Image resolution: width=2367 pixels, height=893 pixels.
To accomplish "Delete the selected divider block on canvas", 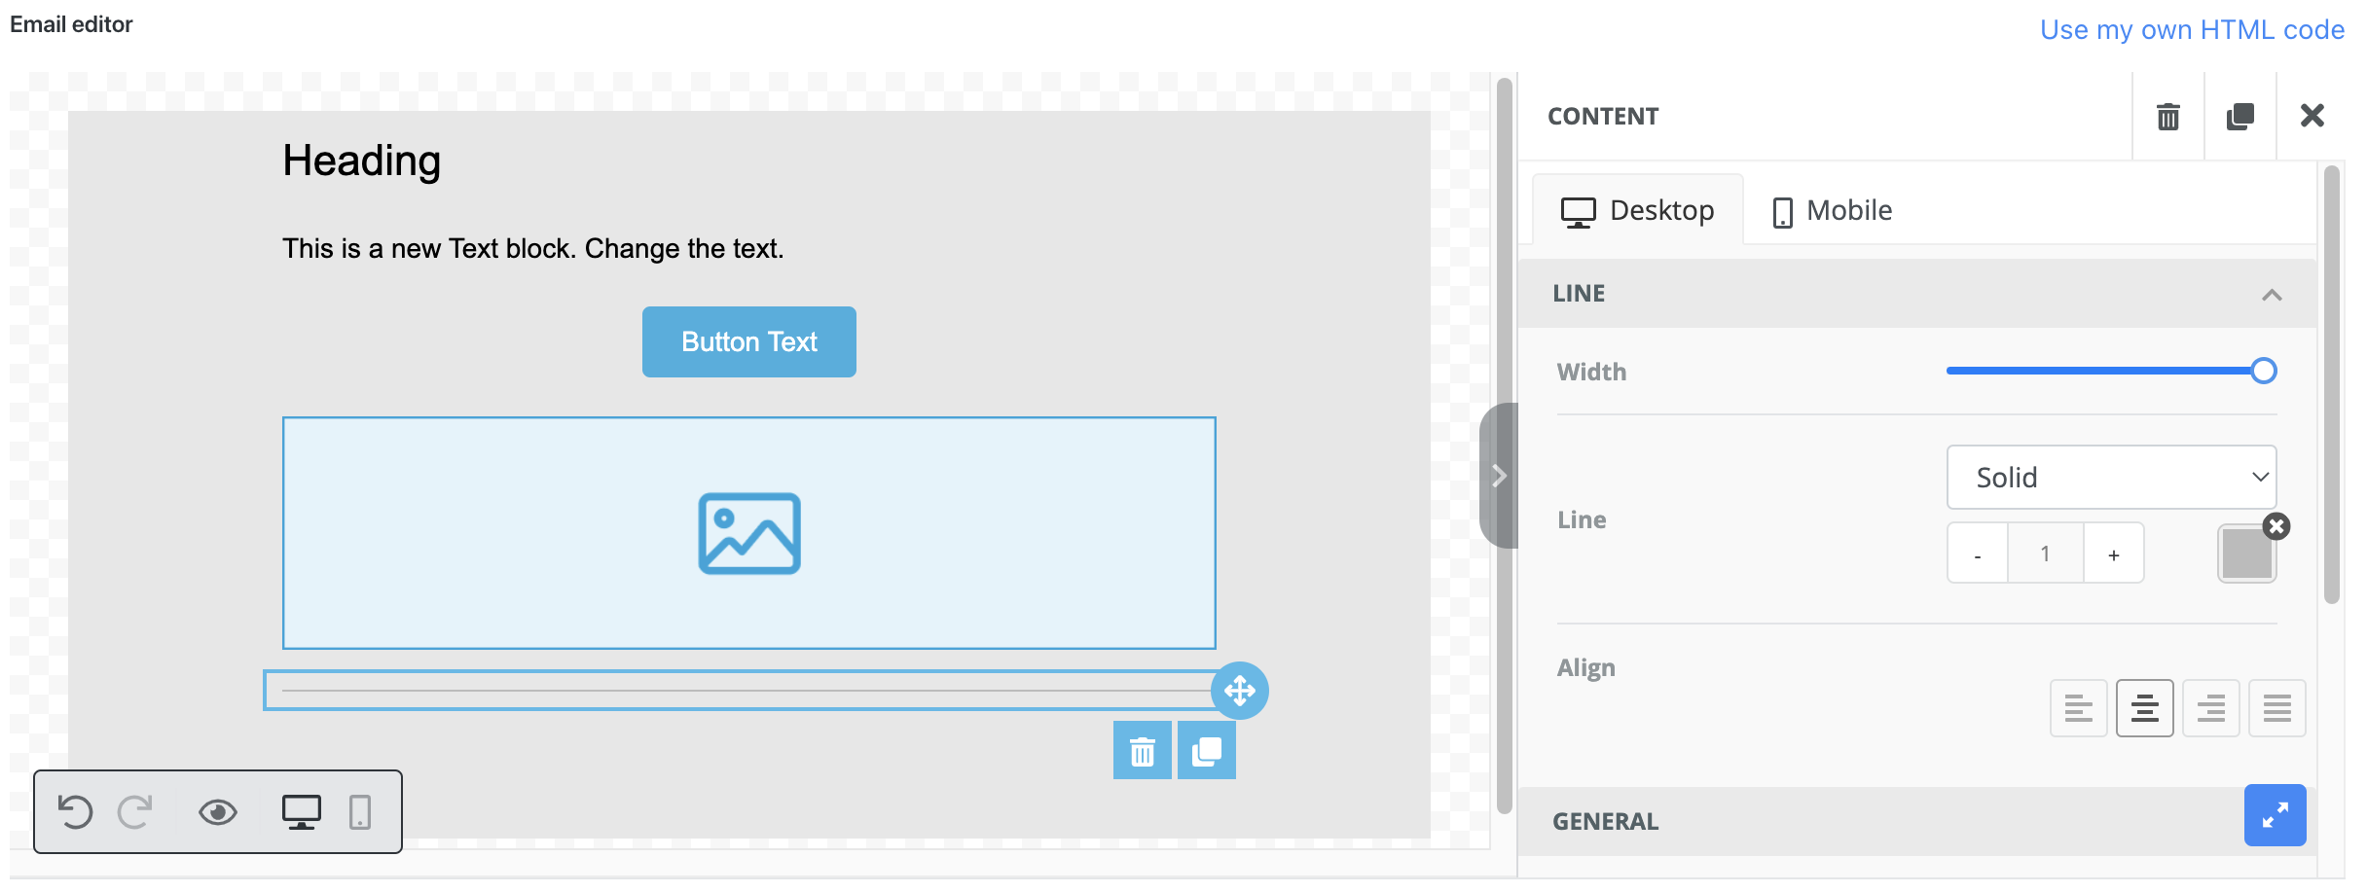I will [1143, 750].
